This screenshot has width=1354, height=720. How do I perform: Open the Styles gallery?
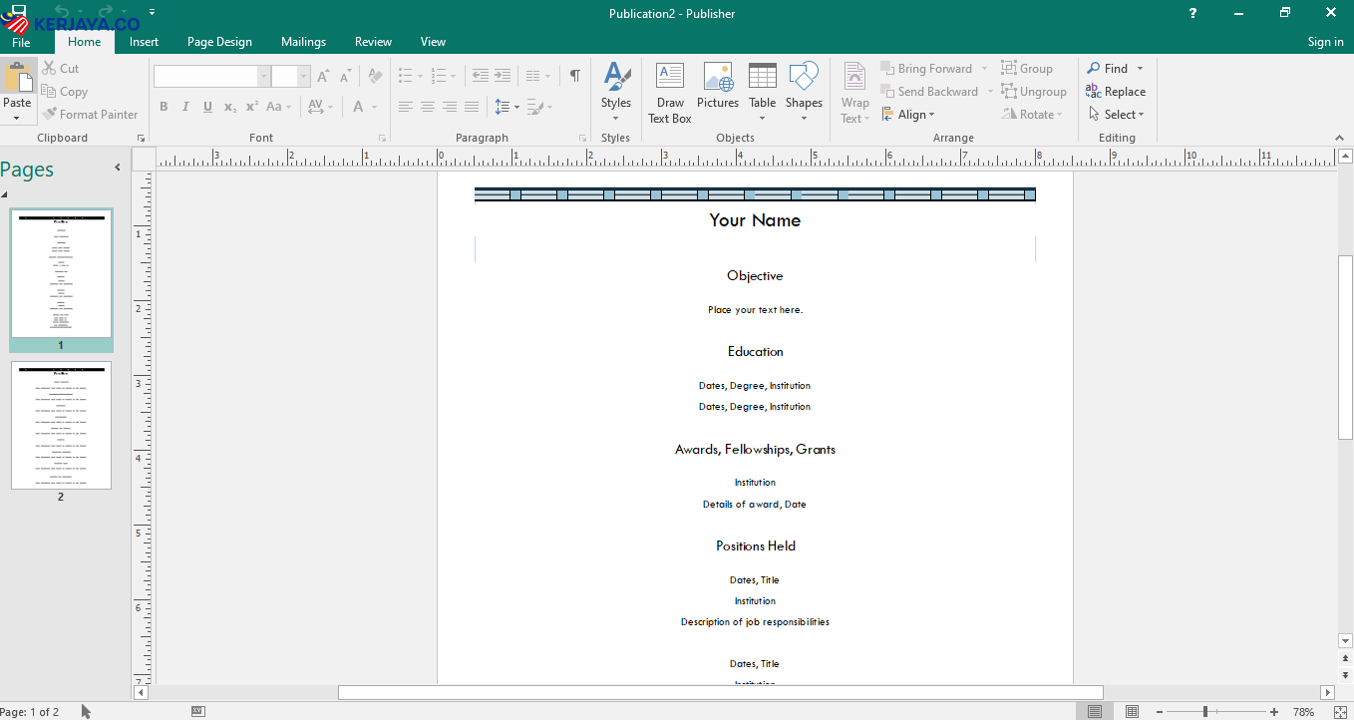pos(616,93)
